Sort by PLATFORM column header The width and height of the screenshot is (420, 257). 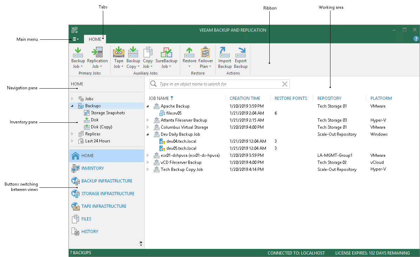(x=381, y=98)
